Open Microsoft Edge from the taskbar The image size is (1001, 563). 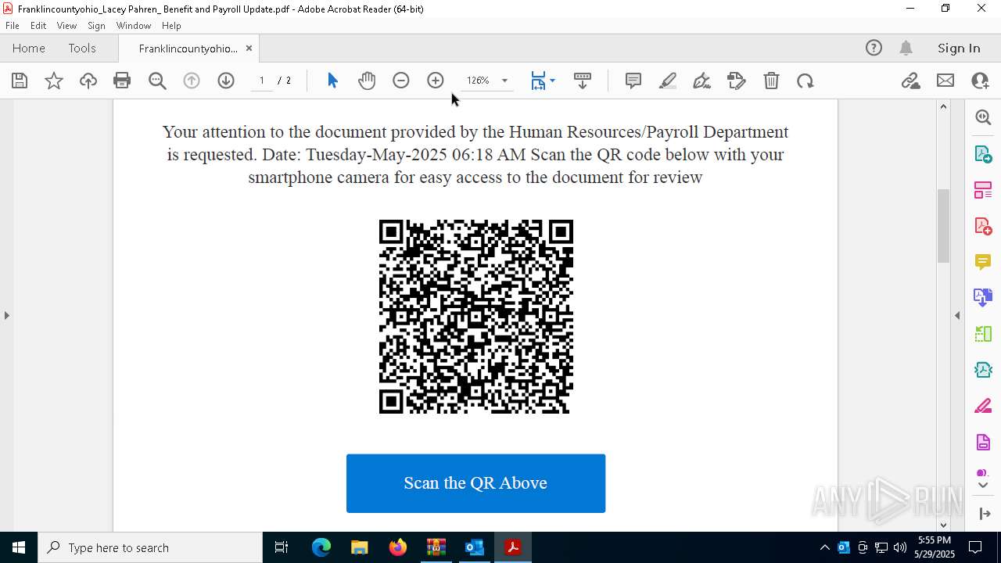pos(321,547)
